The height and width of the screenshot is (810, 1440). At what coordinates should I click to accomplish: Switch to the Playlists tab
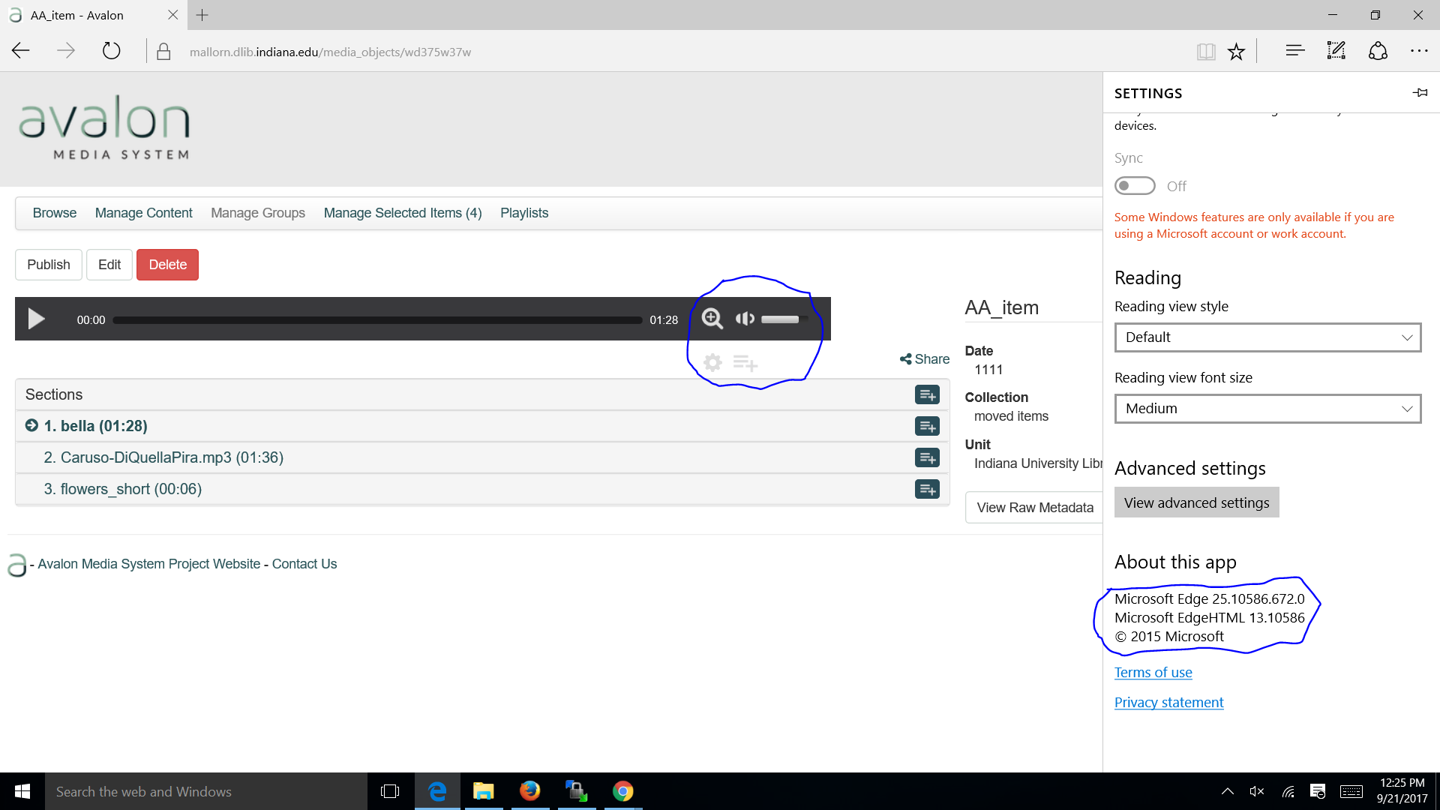coord(524,213)
